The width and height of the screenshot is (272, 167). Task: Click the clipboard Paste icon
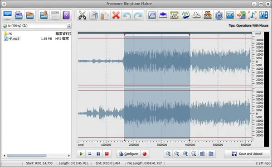coord(105,15)
